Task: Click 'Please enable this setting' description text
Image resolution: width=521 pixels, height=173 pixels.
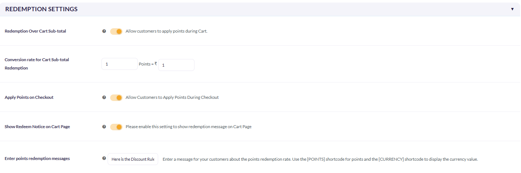Action: (x=188, y=127)
